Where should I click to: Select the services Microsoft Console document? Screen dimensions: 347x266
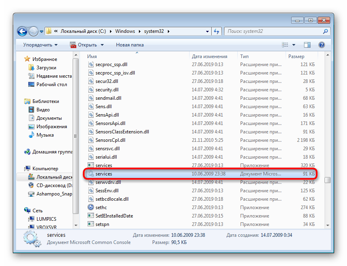click(x=200, y=174)
